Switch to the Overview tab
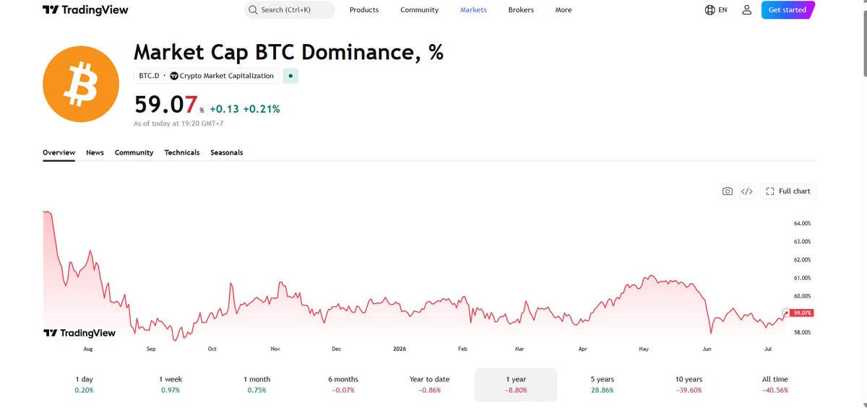 [59, 152]
